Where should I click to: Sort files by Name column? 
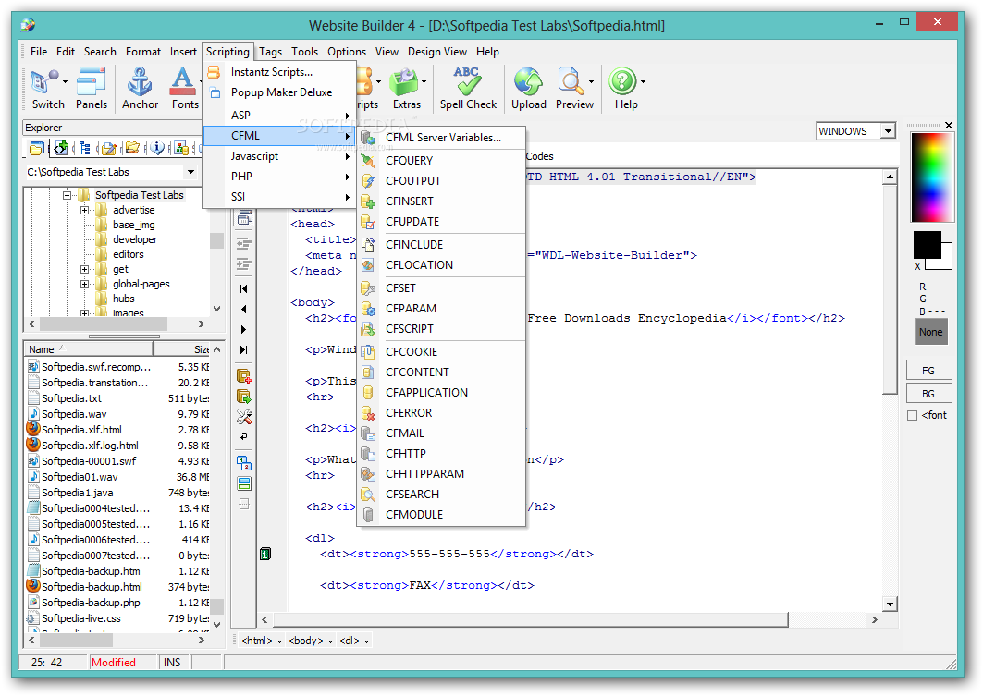[x=88, y=349]
